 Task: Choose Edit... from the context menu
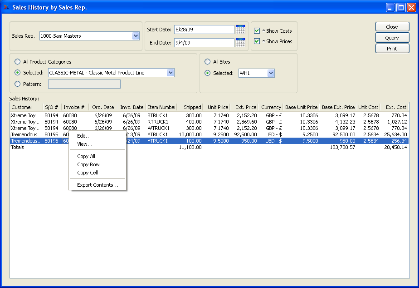84,136
